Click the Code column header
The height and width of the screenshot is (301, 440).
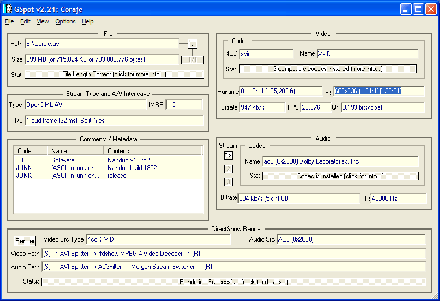point(31,151)
